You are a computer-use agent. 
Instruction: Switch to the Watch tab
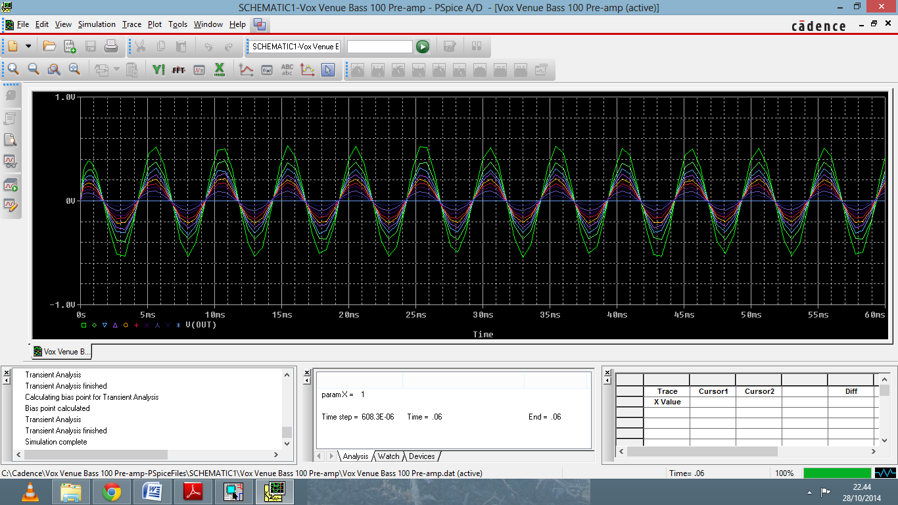388,456
